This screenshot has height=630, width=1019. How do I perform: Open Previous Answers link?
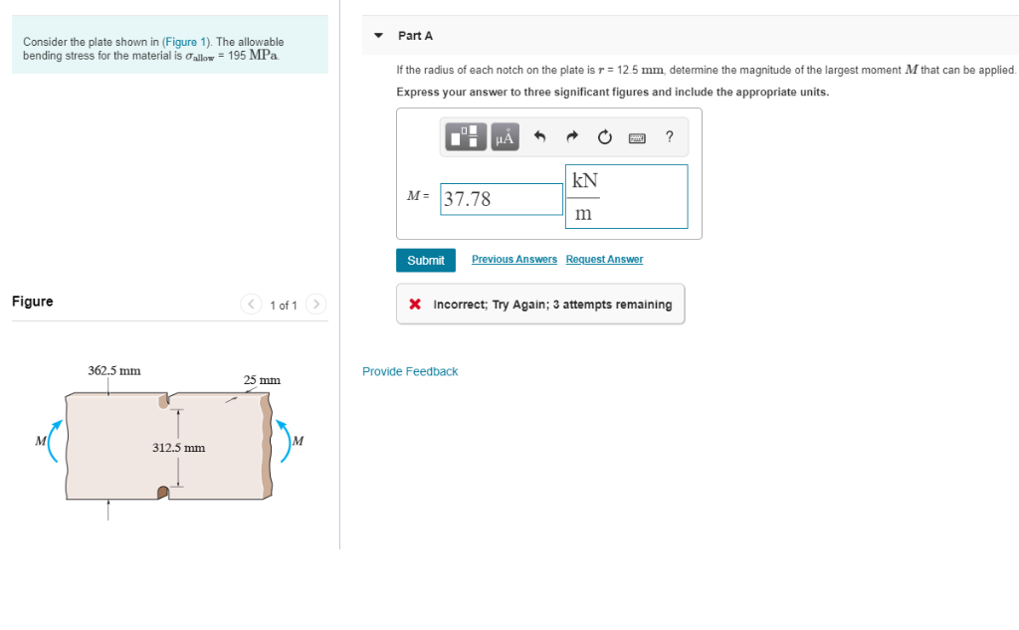pyautogui.click(x=514, y=259)
